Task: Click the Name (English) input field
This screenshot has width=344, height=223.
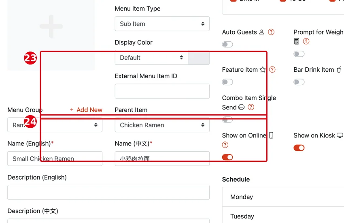Action: coord(55,159)
